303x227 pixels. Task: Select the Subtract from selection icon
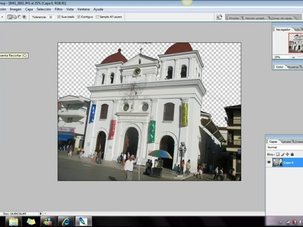tap(20, 17)
